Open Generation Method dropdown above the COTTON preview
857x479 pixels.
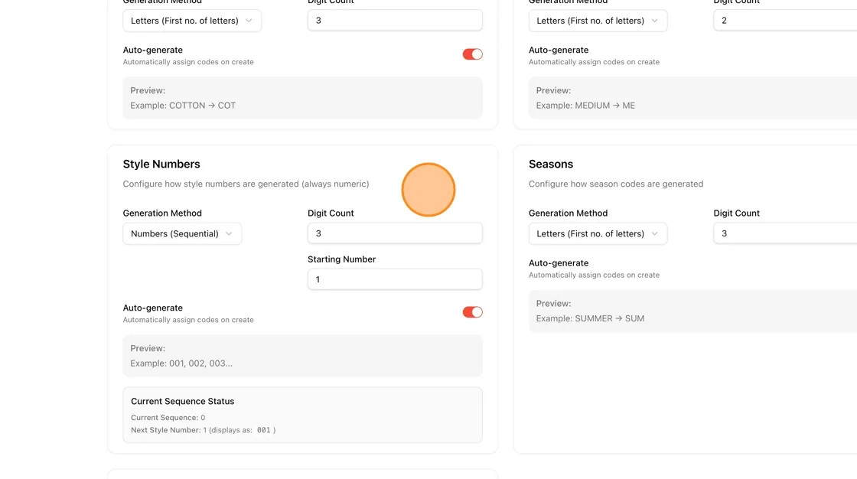(192, 21)
